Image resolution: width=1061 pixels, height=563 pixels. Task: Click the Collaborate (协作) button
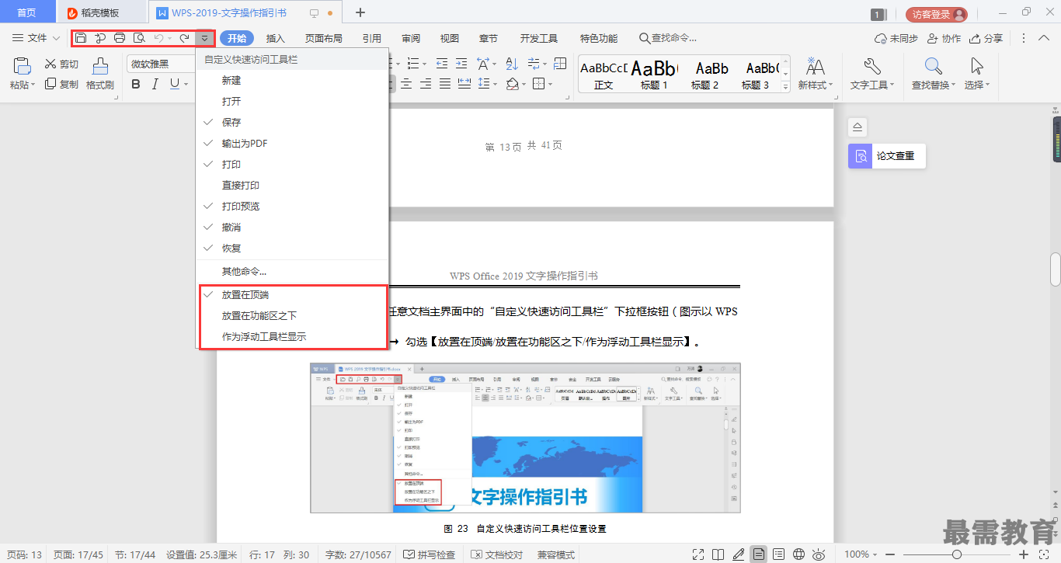[944, 38]
